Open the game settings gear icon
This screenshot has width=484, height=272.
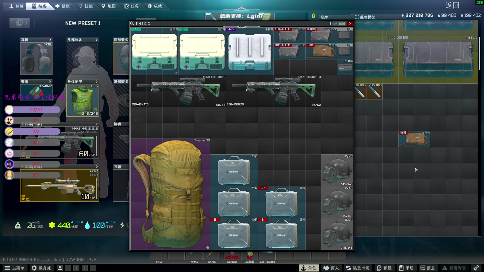[476, 268]
